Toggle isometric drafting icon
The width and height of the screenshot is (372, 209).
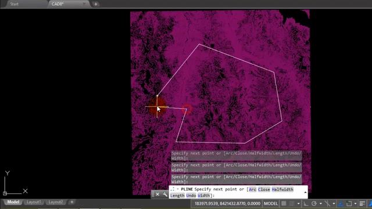pos(327,203)
